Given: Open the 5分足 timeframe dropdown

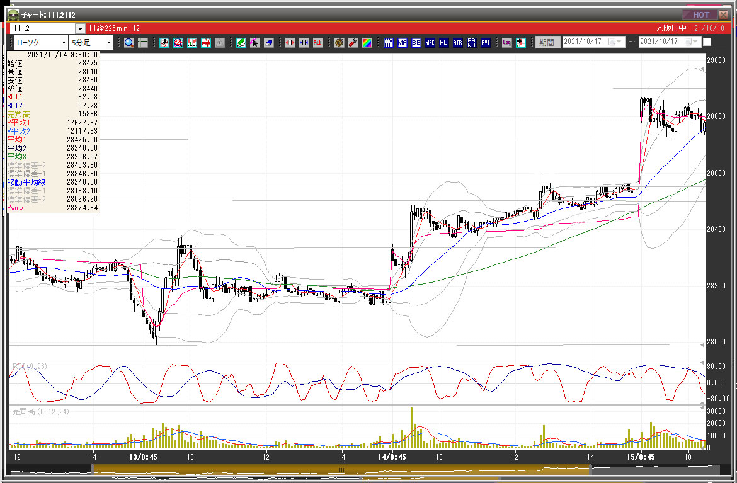Looking at the screenshot, I should coord(91,43).
